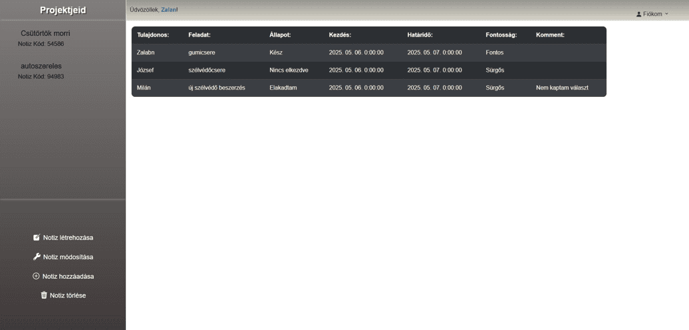Click the új szélvédő beszerzés task
Image resolution: width=689 pixels, height=330 pixels.
(x=216, y=88)
